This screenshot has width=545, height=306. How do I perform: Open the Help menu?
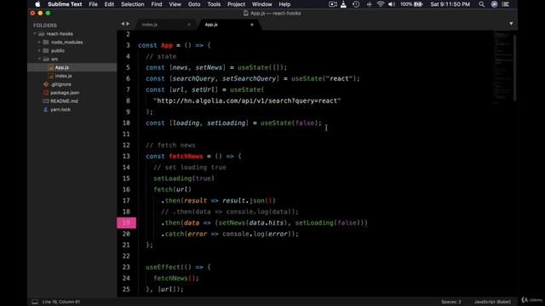pyautogui.click(x=284, y=4)
